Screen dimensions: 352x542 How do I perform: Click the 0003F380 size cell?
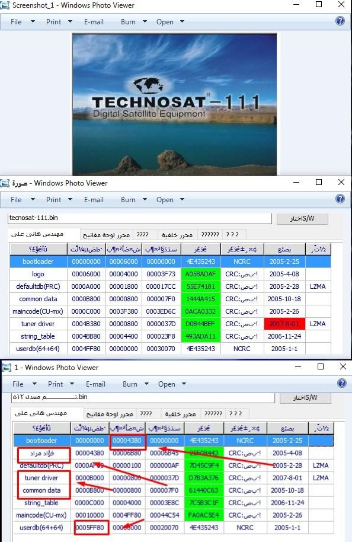point(123,311)
